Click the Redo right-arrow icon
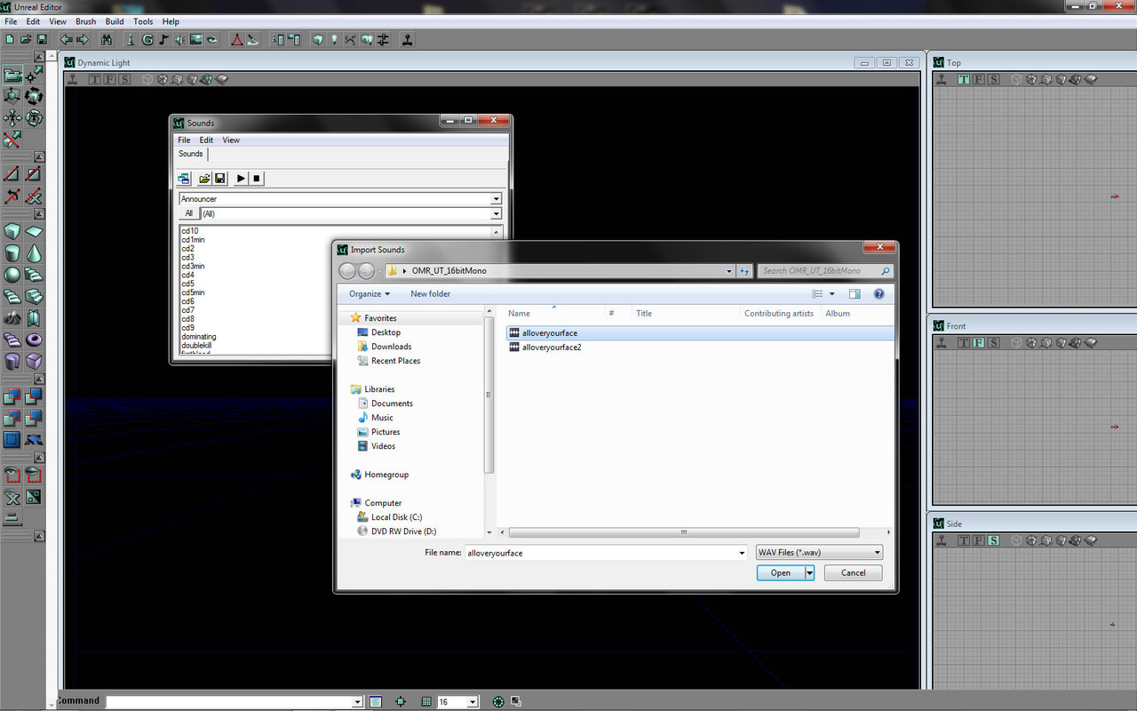Image resolution: width=1137 pixels, height=711 pixels. [x=83, y=40]
